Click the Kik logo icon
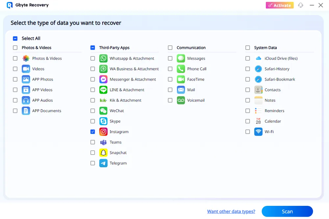 (103, 100)
